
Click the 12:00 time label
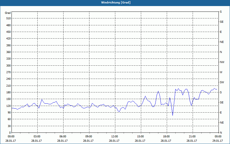114,137
